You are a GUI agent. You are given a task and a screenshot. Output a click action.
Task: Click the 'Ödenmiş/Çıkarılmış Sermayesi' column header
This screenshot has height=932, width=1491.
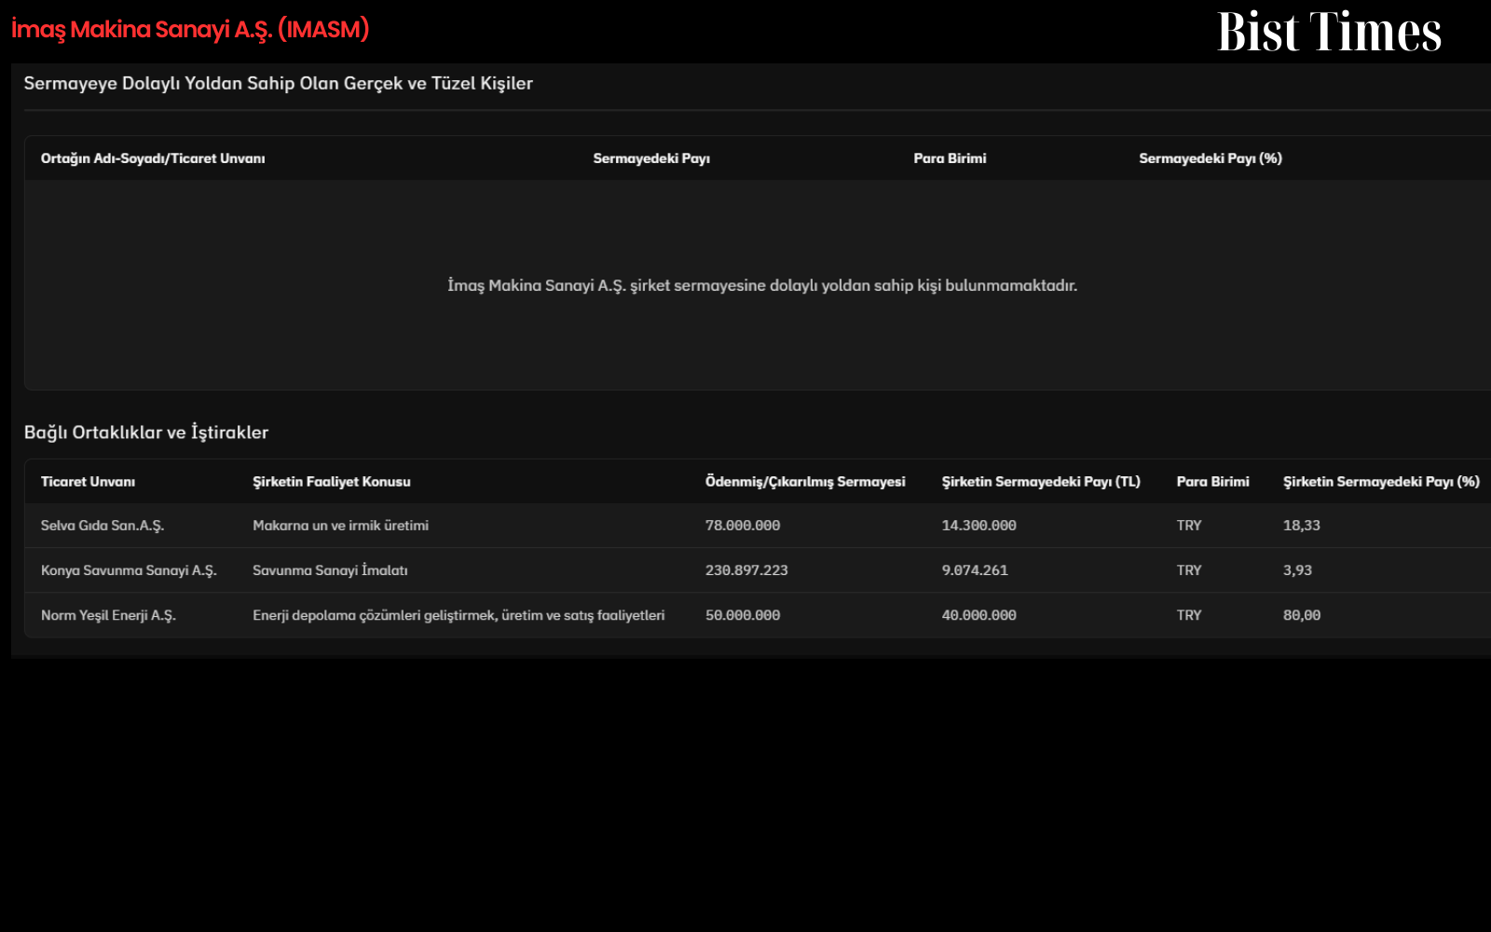pos(805,482)
